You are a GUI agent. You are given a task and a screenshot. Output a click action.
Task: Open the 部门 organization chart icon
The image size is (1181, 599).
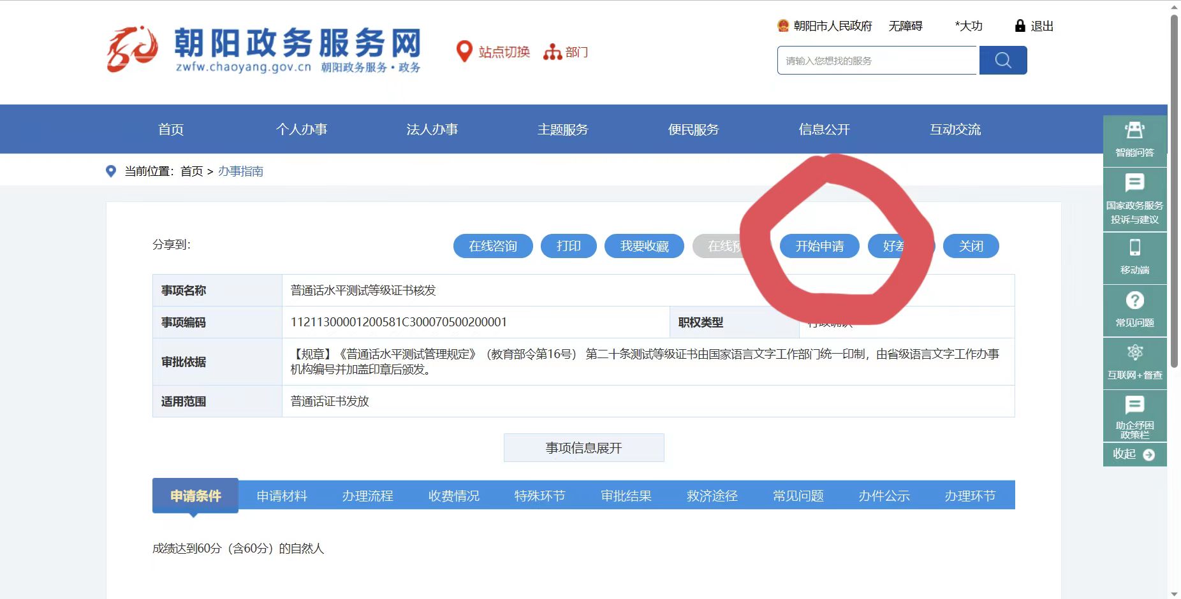click(552, 52)
